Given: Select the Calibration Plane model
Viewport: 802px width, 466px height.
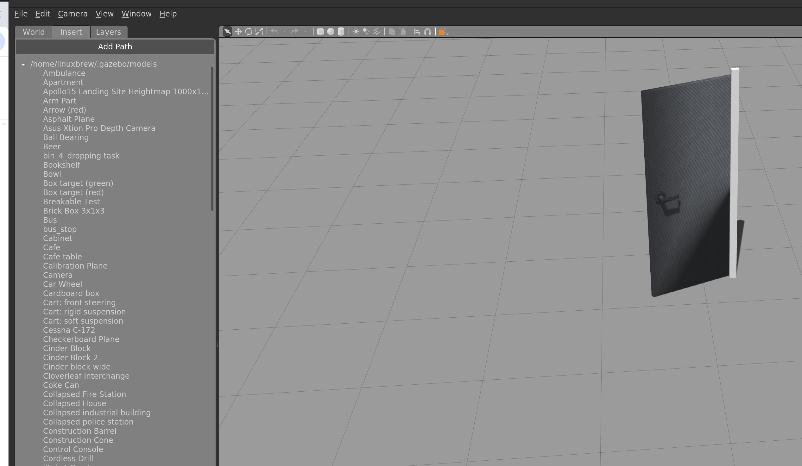Looking at the screenshot, I should pos(75,266).
